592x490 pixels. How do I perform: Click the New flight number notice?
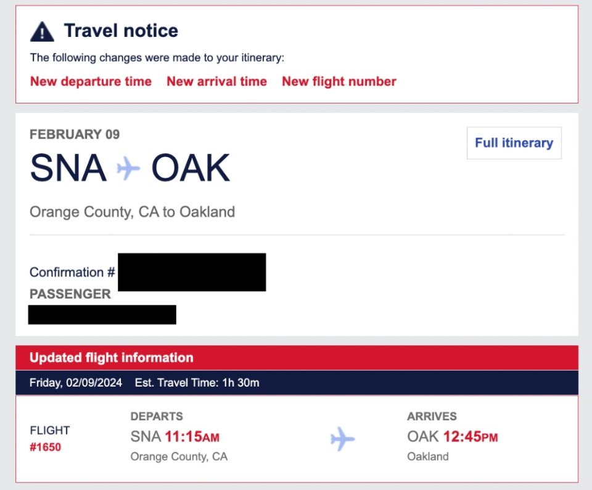(x=339, y=81)
